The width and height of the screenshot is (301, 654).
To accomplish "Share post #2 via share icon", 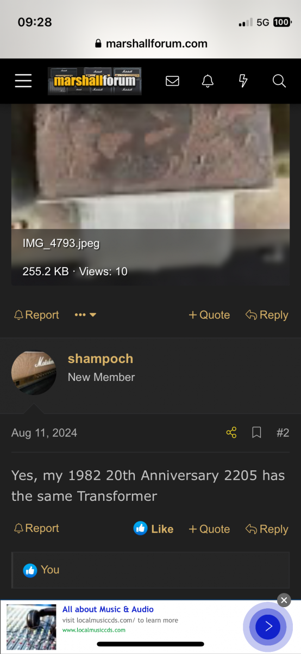I will (231, 433).
